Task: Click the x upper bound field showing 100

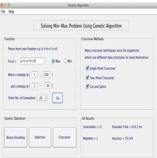Action: click(x=46, y=75)
